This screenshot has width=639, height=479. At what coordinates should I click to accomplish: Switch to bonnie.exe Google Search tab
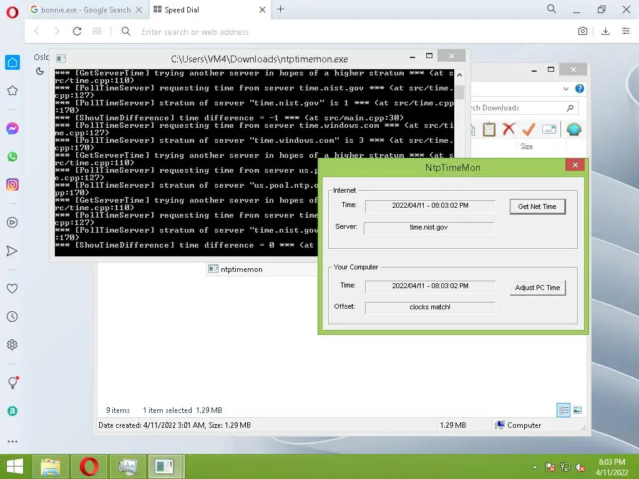(x=85, y=10)
